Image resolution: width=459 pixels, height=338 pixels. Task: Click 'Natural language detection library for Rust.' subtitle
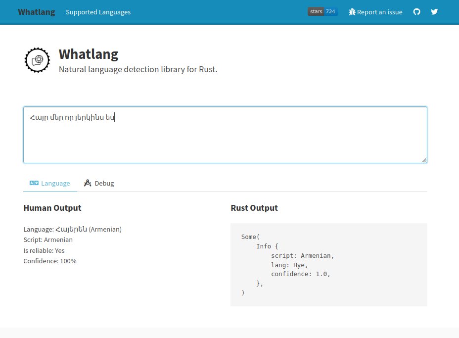[138, 69]
